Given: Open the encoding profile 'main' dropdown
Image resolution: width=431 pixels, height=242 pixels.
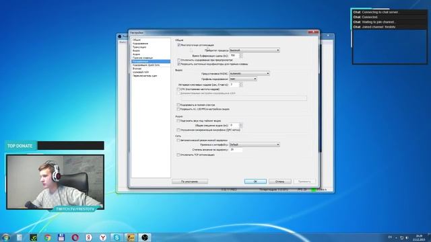Looking at the screenshot, I should (x=243, y=79).
